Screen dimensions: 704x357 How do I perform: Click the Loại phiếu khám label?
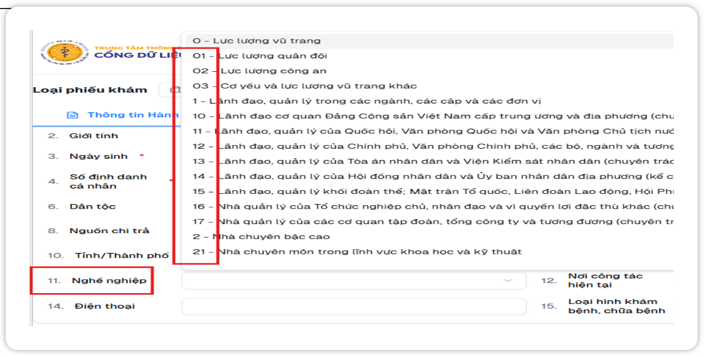(90, 90)
